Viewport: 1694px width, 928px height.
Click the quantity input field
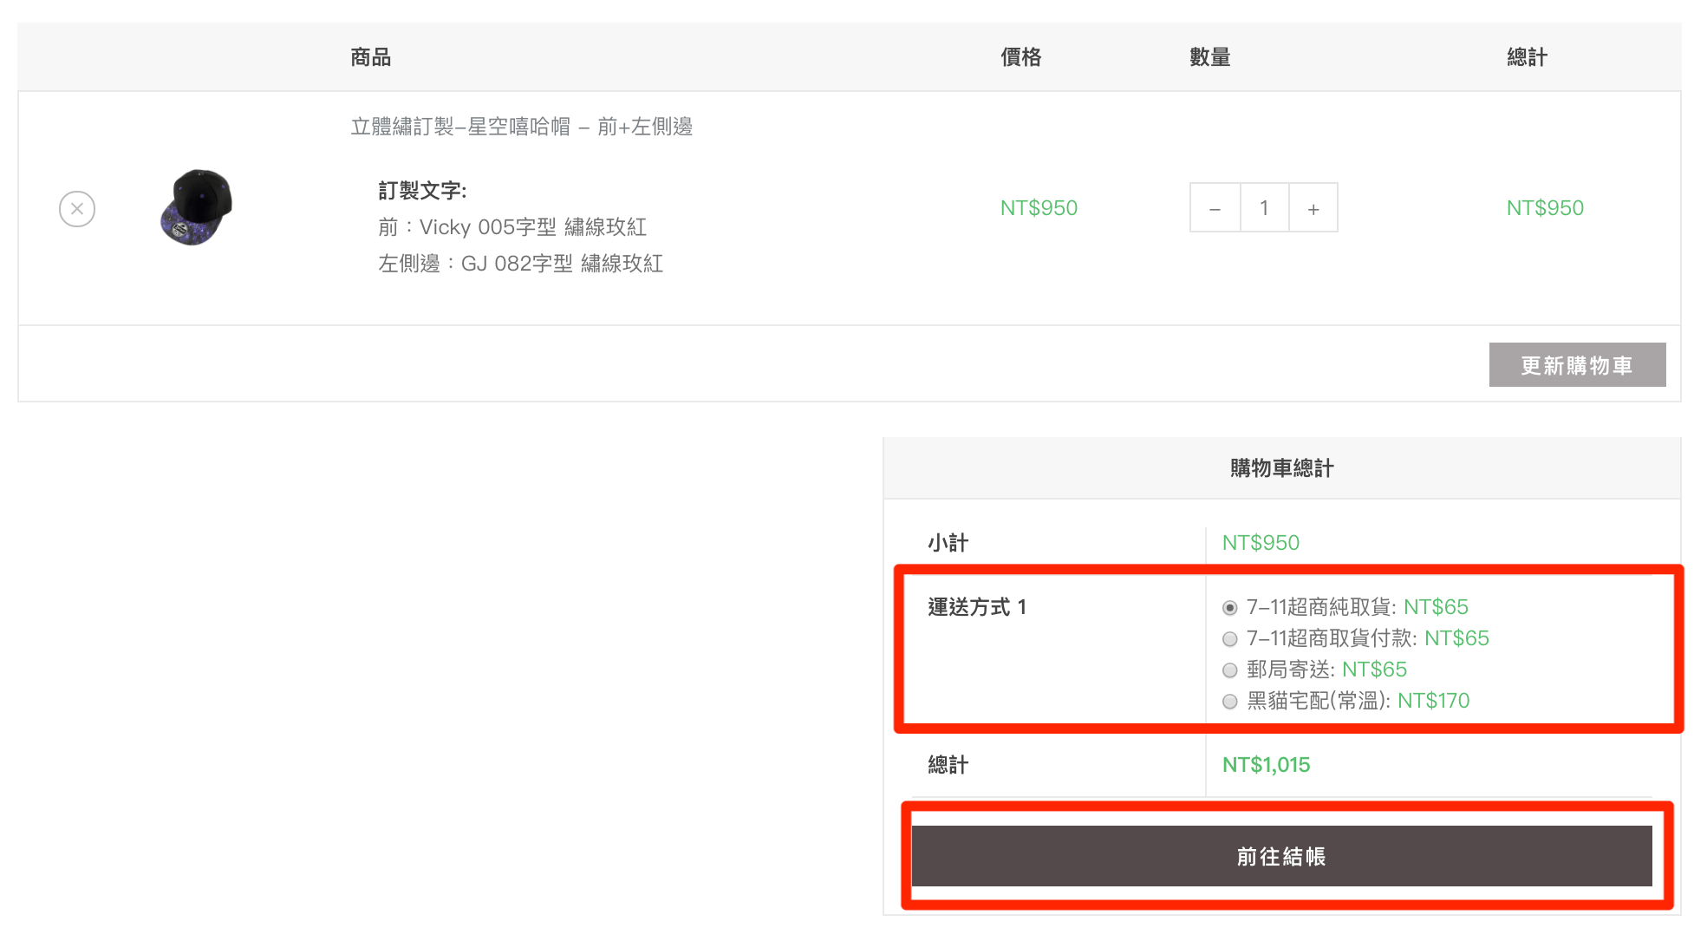1264,208
